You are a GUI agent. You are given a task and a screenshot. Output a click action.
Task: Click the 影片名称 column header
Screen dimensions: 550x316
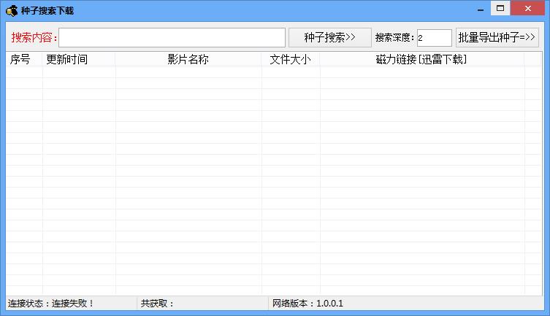point(188,60)
